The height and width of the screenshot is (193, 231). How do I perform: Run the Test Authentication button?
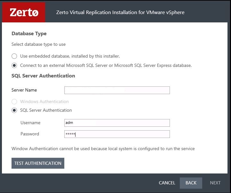click(38, 163)
